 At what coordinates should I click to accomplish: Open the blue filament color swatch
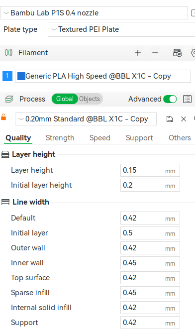click(21, 76)
